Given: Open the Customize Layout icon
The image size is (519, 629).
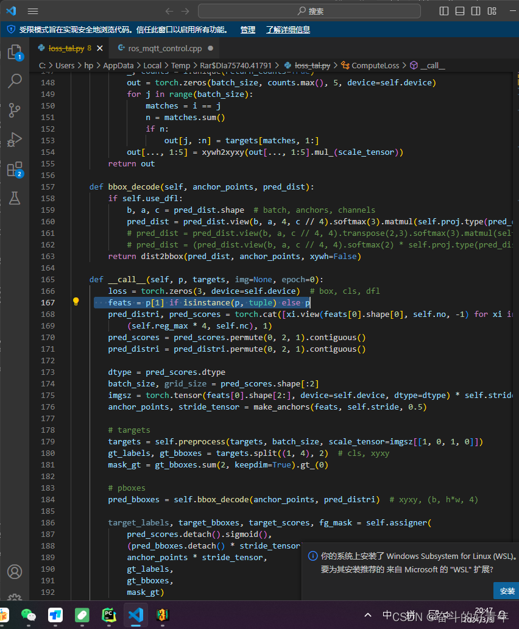Looking at the screenshot, I should coord(492,11).
